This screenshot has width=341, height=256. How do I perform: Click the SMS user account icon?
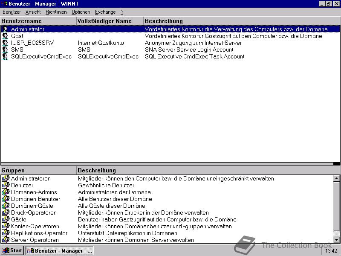point(5,49)
